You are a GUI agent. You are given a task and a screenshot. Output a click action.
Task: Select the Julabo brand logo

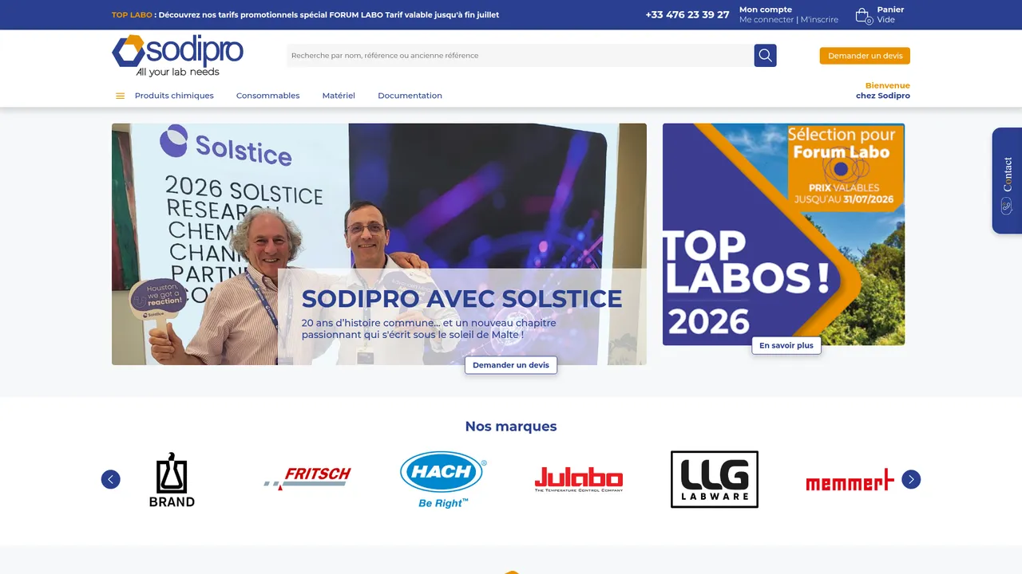579,479
